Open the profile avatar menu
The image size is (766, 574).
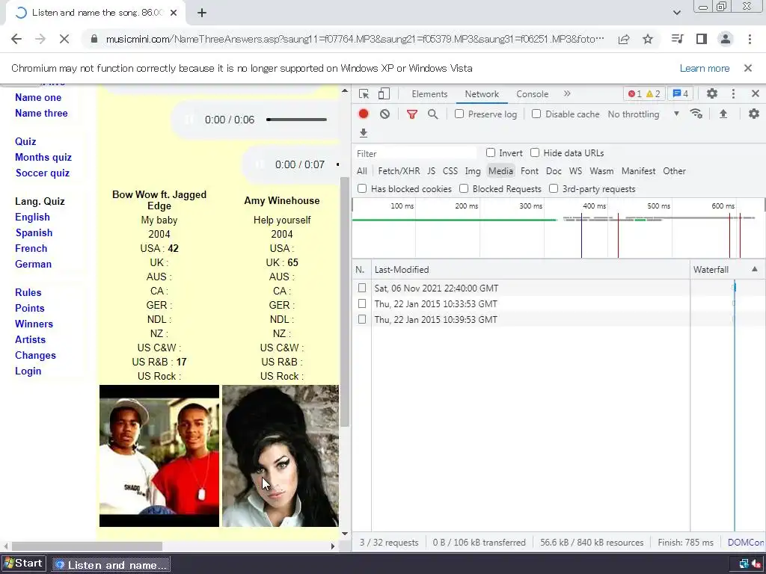726,39
